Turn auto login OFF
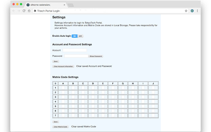The width and height of the screenshot is (211, 132). tap(80, 36)
